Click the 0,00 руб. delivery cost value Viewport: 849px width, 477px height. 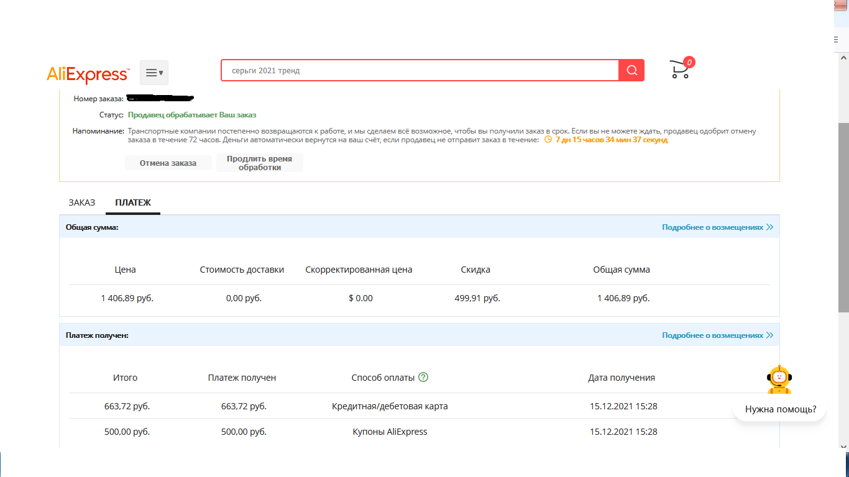tap(244, 298)
